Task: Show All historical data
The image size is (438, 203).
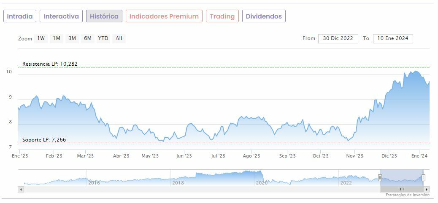Action: [x=119, y=38]
